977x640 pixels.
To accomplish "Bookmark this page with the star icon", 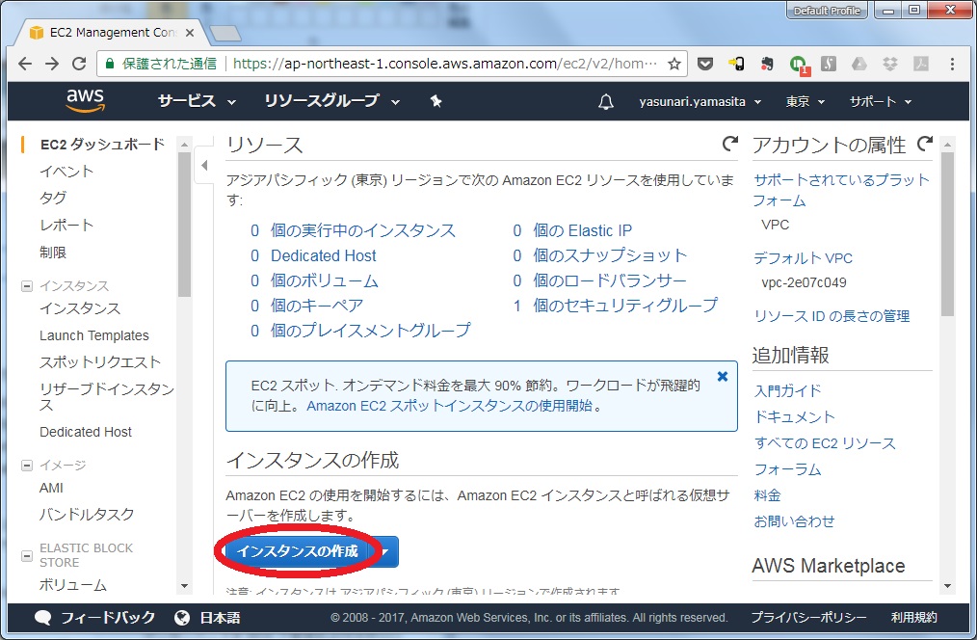I will click(674, 64).
